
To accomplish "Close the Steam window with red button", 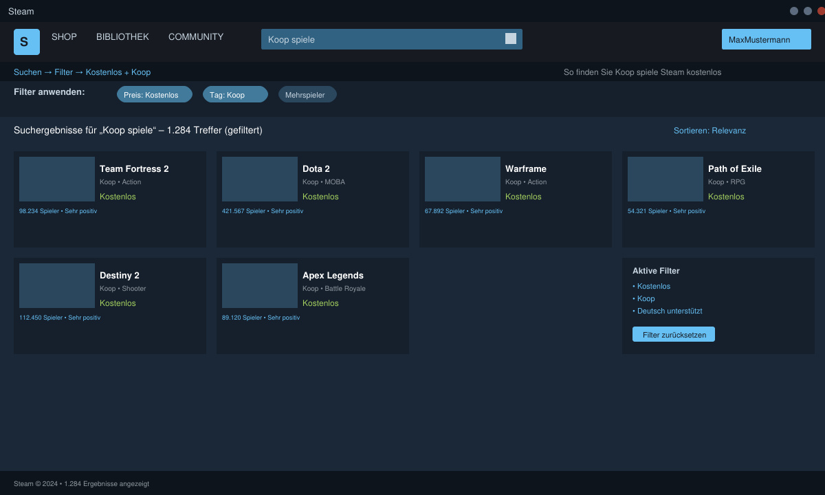I will [820, 11].
